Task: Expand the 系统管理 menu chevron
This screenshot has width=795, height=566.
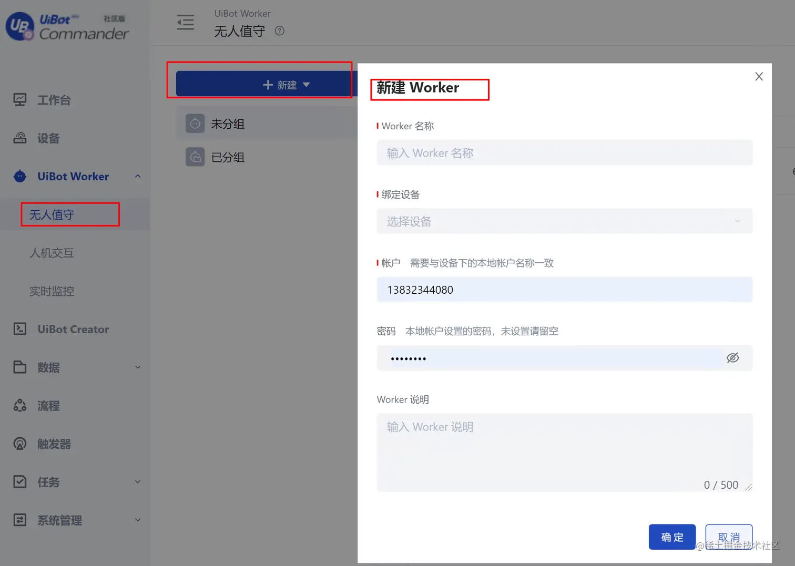Action: (x=138, y=520)
